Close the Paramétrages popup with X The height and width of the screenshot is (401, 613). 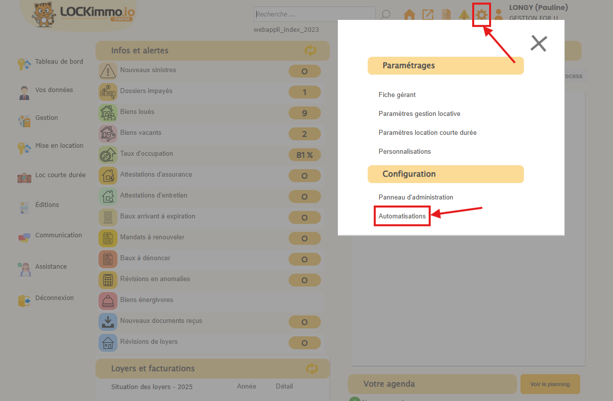538,44
